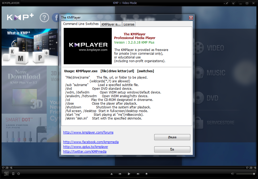This screenshot has height=179, width=258.
Task: Click the KMP+ logo
Action: [20, 17]
